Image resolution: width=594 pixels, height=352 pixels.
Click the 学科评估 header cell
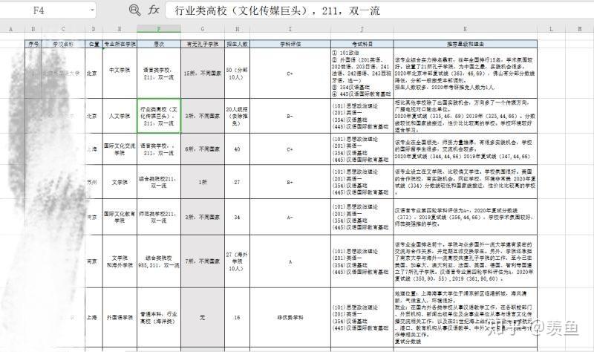point(290,44)
